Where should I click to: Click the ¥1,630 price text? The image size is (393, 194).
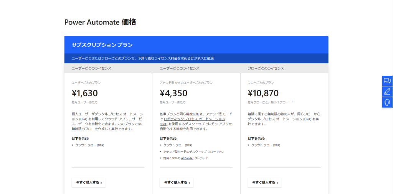pyautogui.click(x=85, y=93)
